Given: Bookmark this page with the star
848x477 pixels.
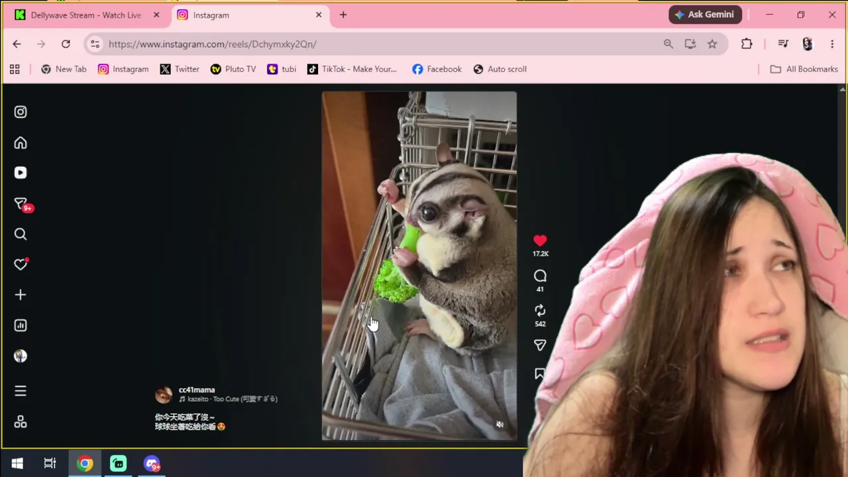Looking at the screenshot, I should (712, 44).
